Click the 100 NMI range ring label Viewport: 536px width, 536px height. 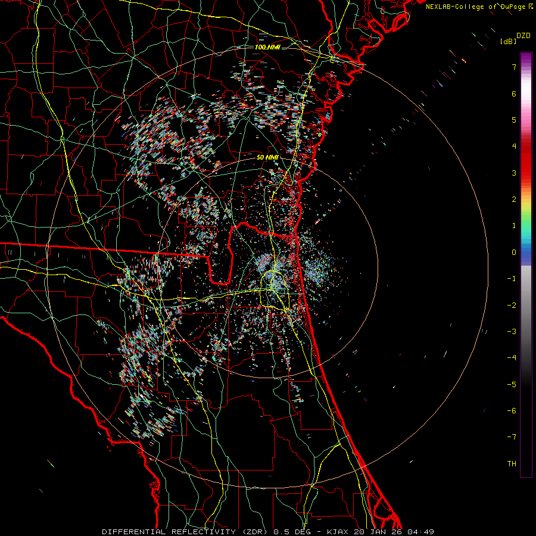tap(267, 47)
